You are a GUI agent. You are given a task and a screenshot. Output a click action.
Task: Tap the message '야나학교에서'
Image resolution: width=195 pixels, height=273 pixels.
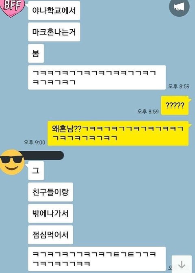[x=54, y=11]
